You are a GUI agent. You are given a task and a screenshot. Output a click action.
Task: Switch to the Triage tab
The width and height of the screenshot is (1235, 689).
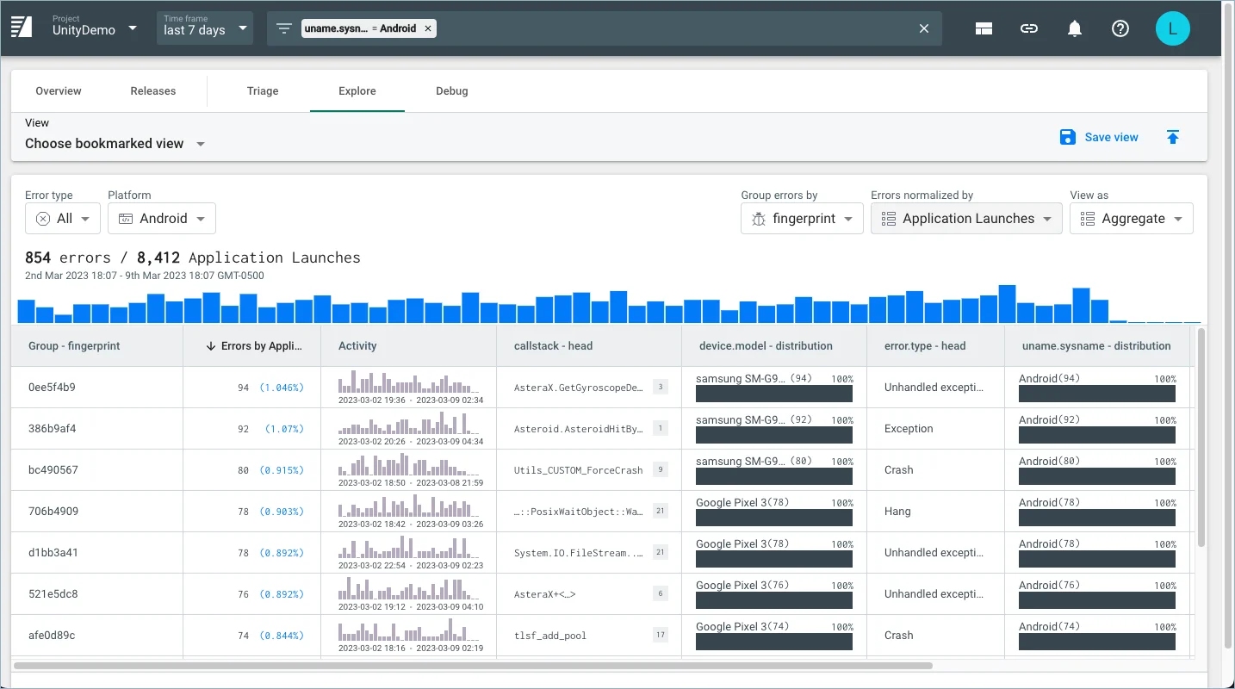click(x=262, y=90)
